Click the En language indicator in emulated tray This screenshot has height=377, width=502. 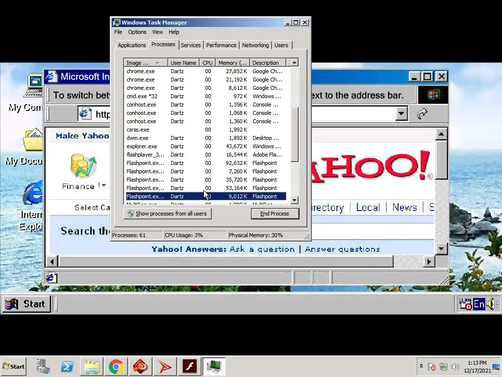(479, 304)
